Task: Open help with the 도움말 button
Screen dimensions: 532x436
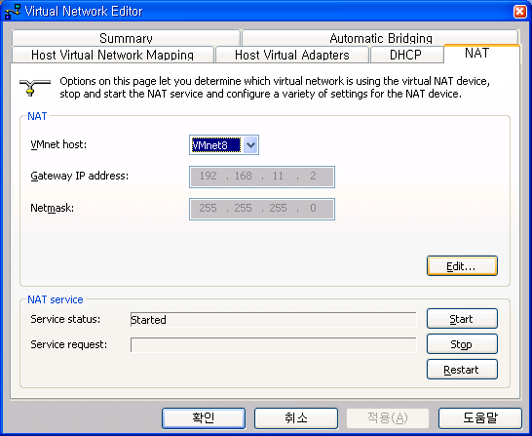Action: coord(480,418)
